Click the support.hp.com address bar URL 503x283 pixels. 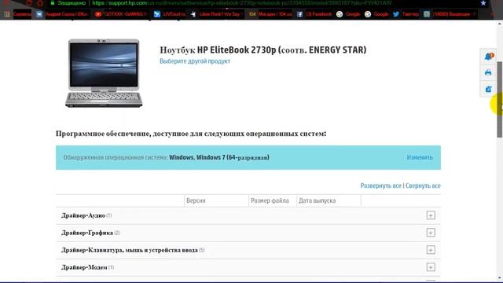pyautogui.click(x=241, y=3)
